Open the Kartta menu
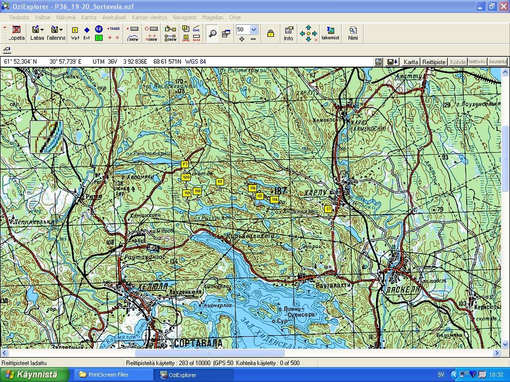The height and width of the screenshot is (382, 510). point(89,17)
